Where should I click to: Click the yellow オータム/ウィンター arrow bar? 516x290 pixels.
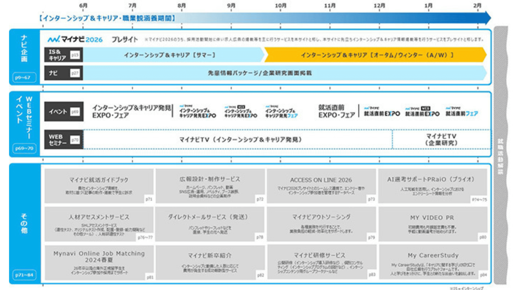tap(376, 55)
